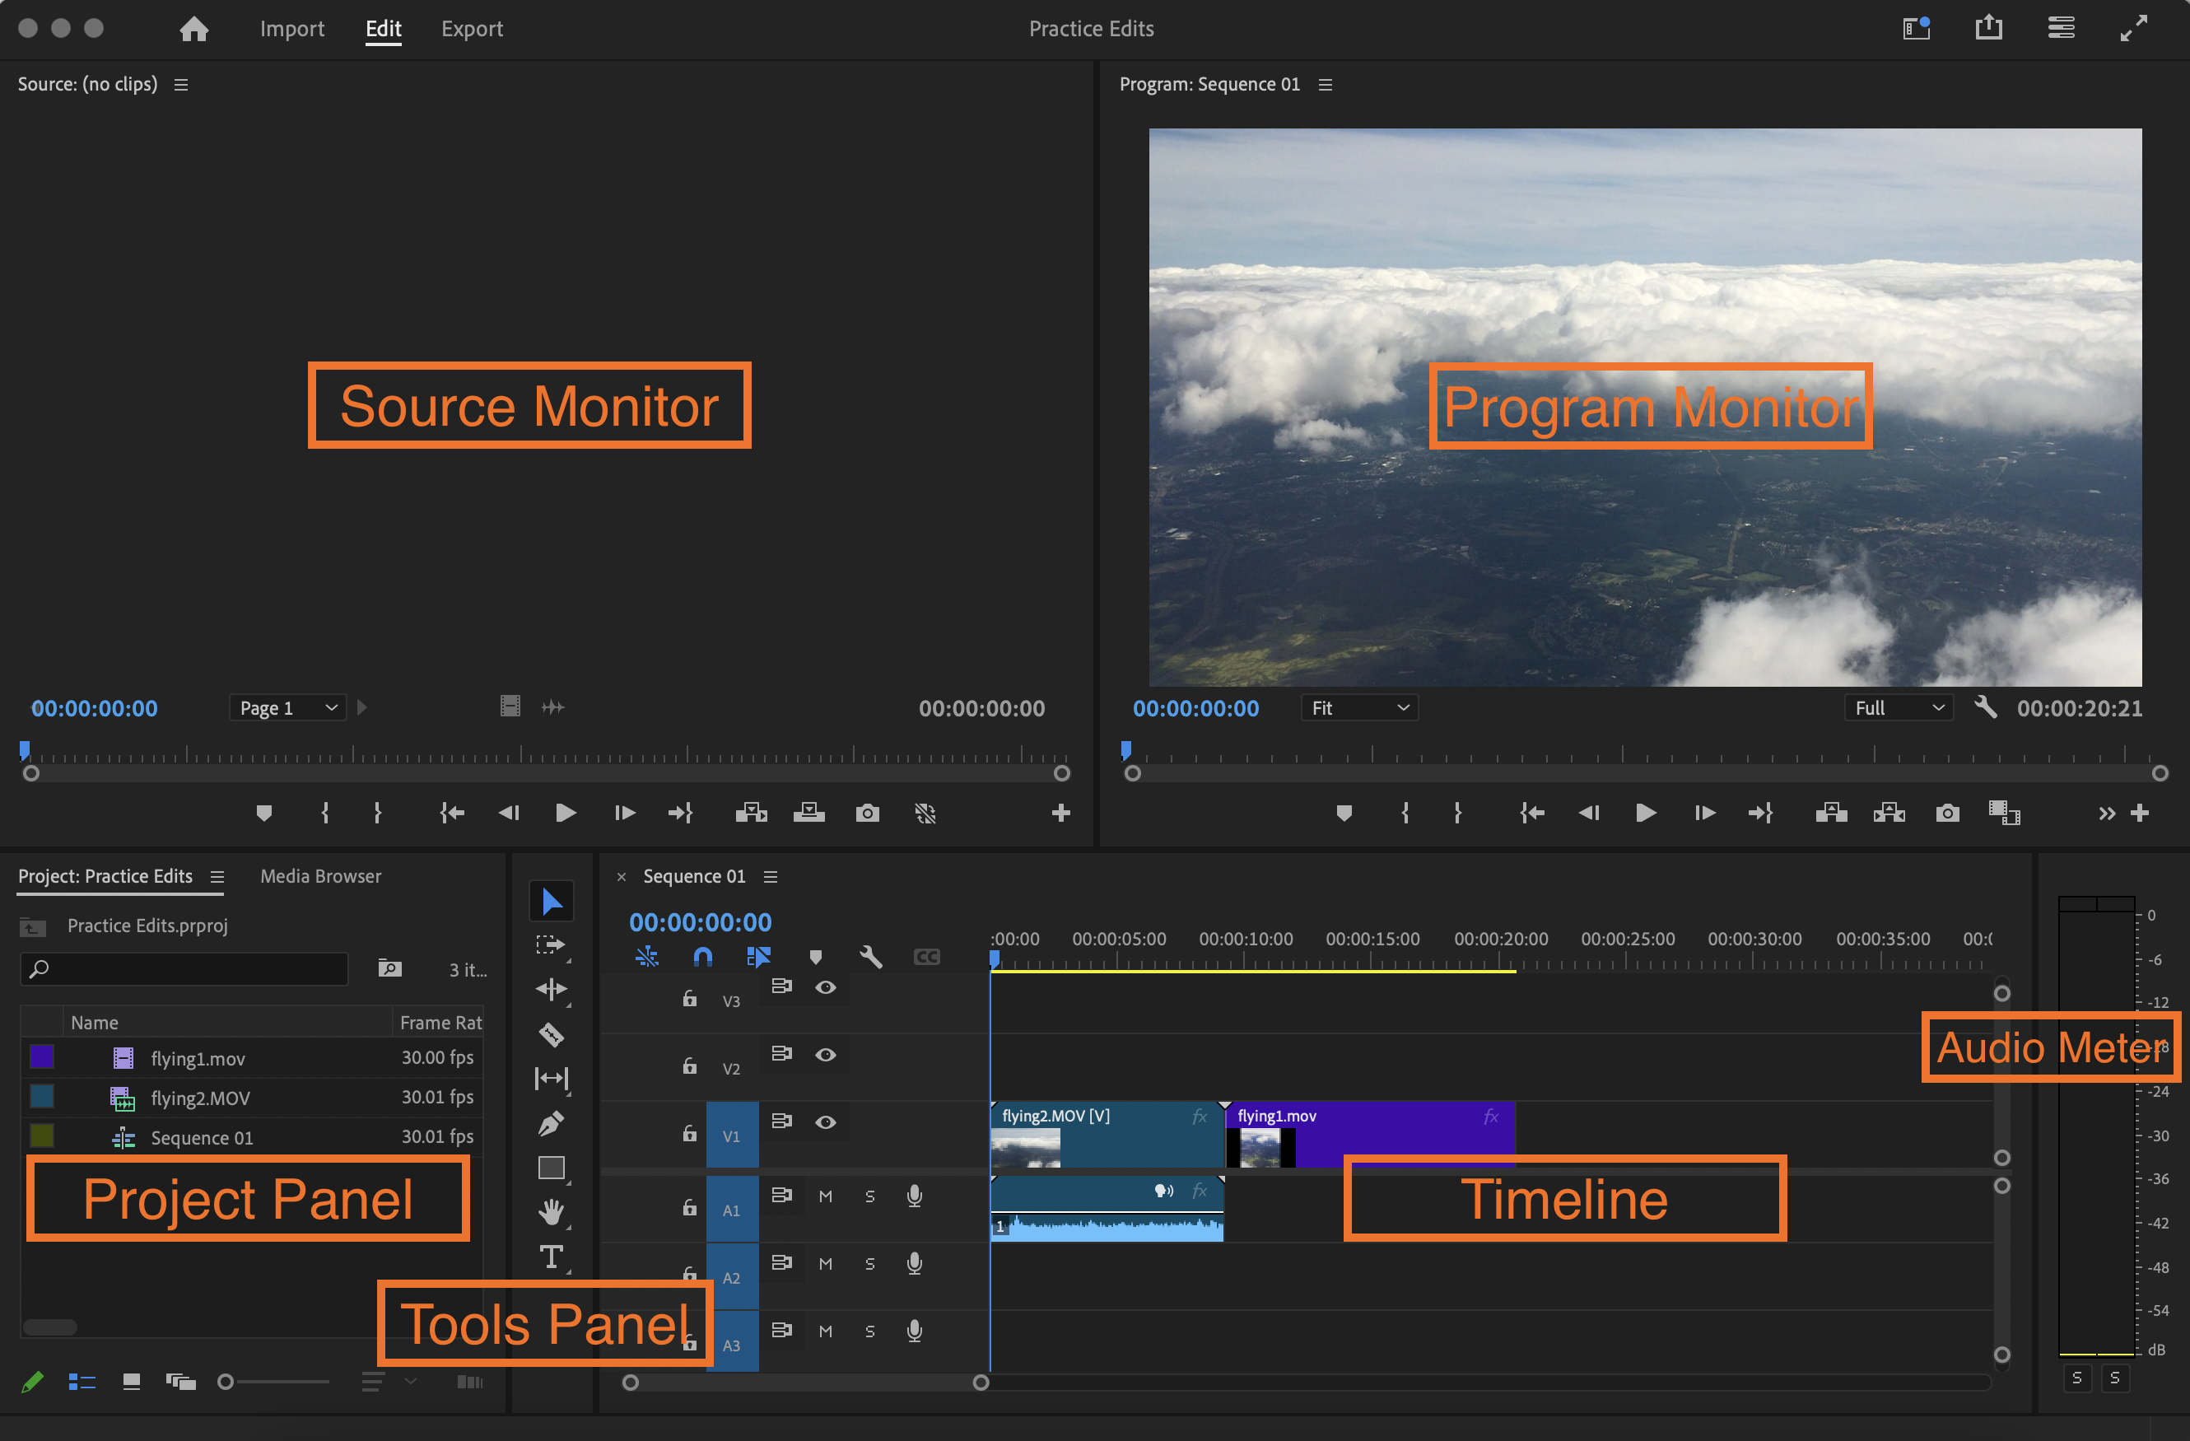Click the purple label swatch for flying1.mov
The height and width of the screenshot is (1441, 2190).
(x=41, y=1056)
